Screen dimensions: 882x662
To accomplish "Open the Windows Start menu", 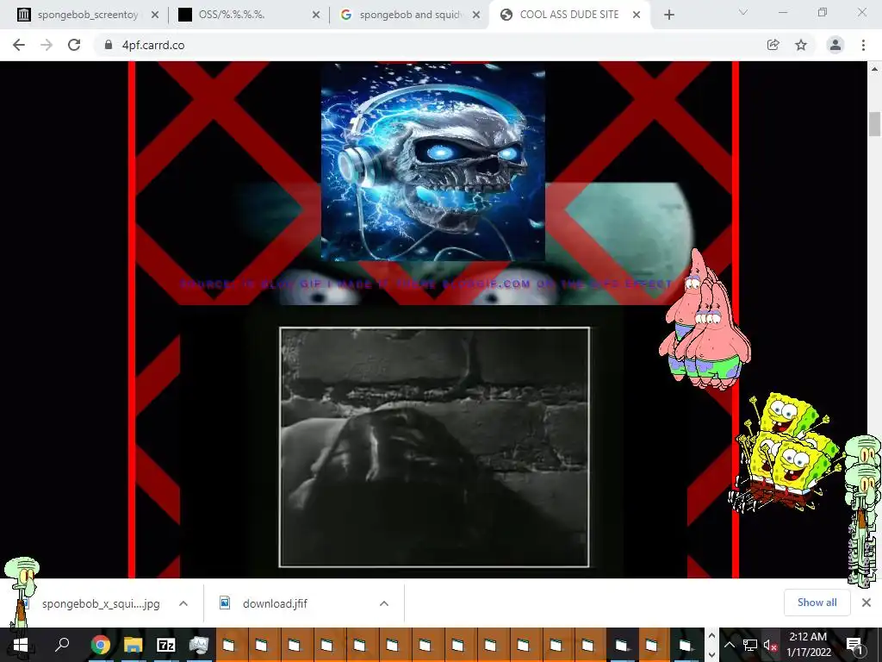I will [x=21, y=645].
